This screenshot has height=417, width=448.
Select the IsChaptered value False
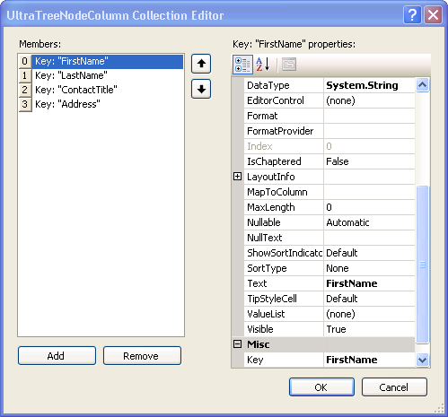coord(369,161)
